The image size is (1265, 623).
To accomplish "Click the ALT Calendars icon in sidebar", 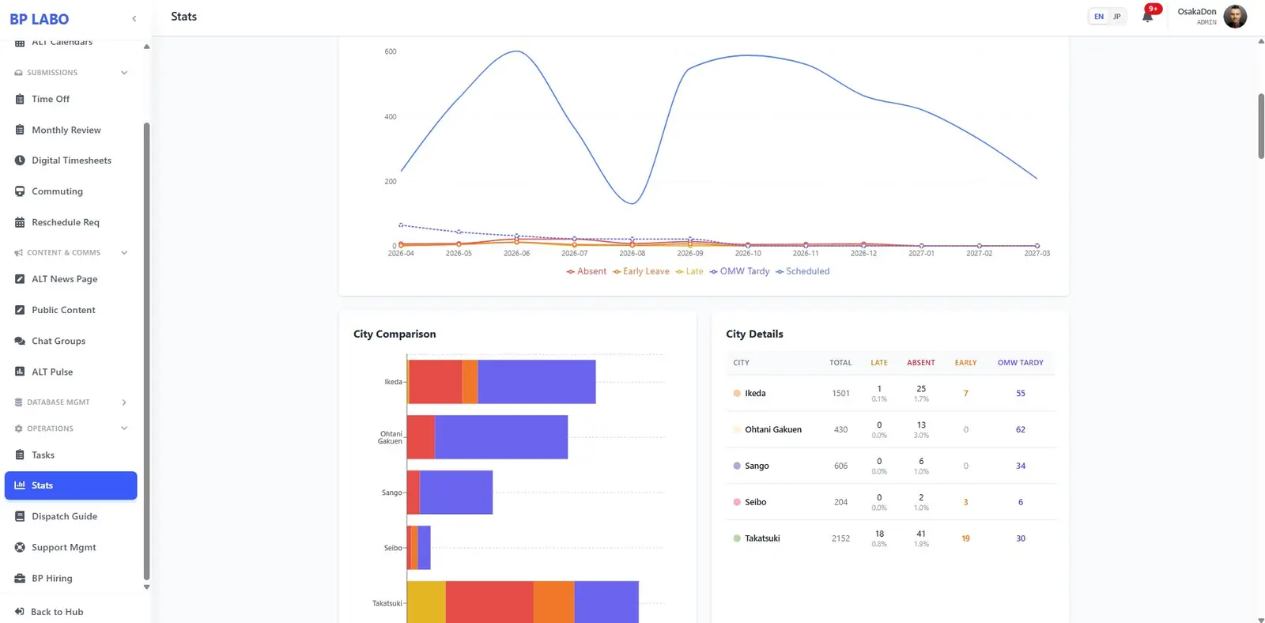I will [x=20, y=43].
